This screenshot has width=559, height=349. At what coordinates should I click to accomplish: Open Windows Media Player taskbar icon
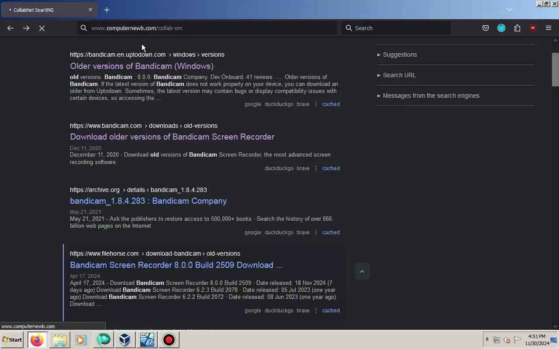click(x=81, y=340)
